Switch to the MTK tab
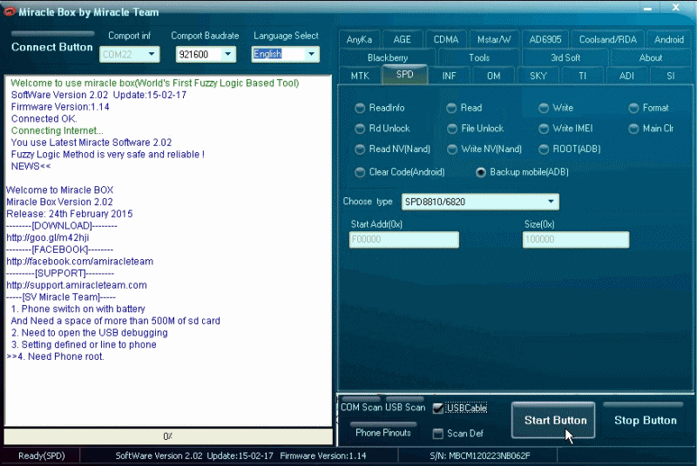The width and height of the screenshot is (697, 466). (x=360, y=76)
